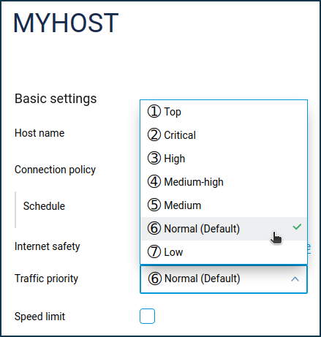Collapse the Traffic priority dropdown chevron
The height and width of the screenshot is (337, 321).
coord(295,279)
